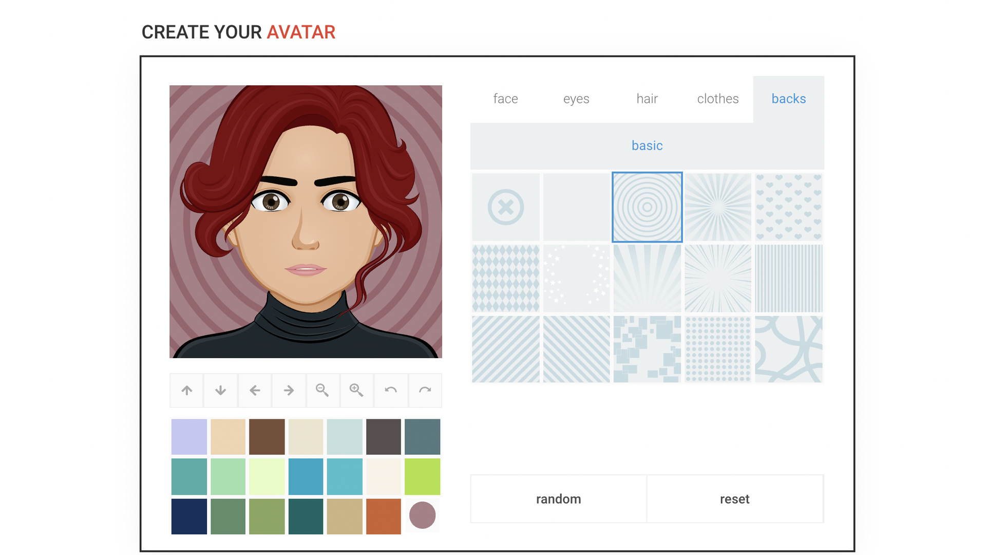Select the diagonal stripes background pattern
The height and width of the screenshot is (555, 986).
pos(506,347)
